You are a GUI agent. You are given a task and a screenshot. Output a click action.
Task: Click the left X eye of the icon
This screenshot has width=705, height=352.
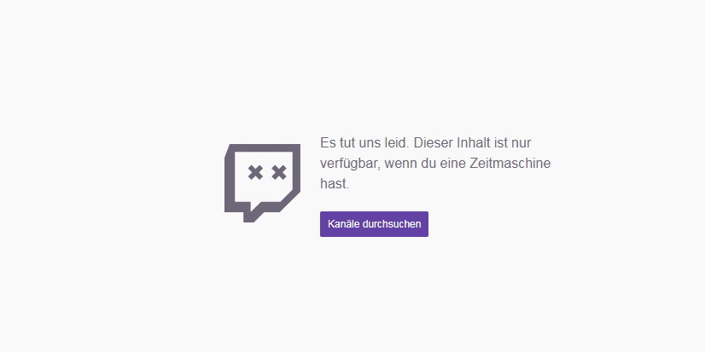point(255,172)
